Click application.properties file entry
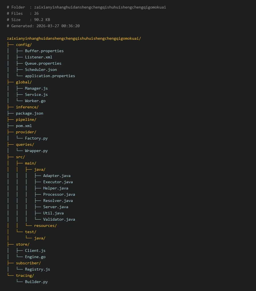 click(x=50, y=76)
